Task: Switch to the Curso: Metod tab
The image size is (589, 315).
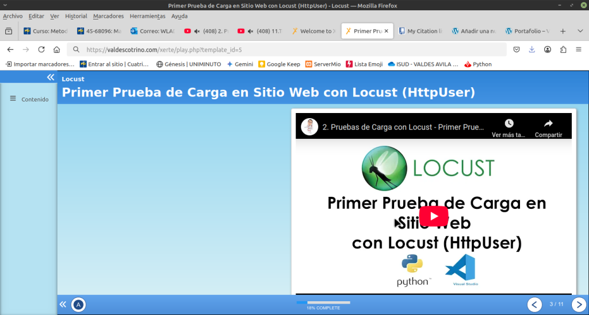Action: (45, 31)
